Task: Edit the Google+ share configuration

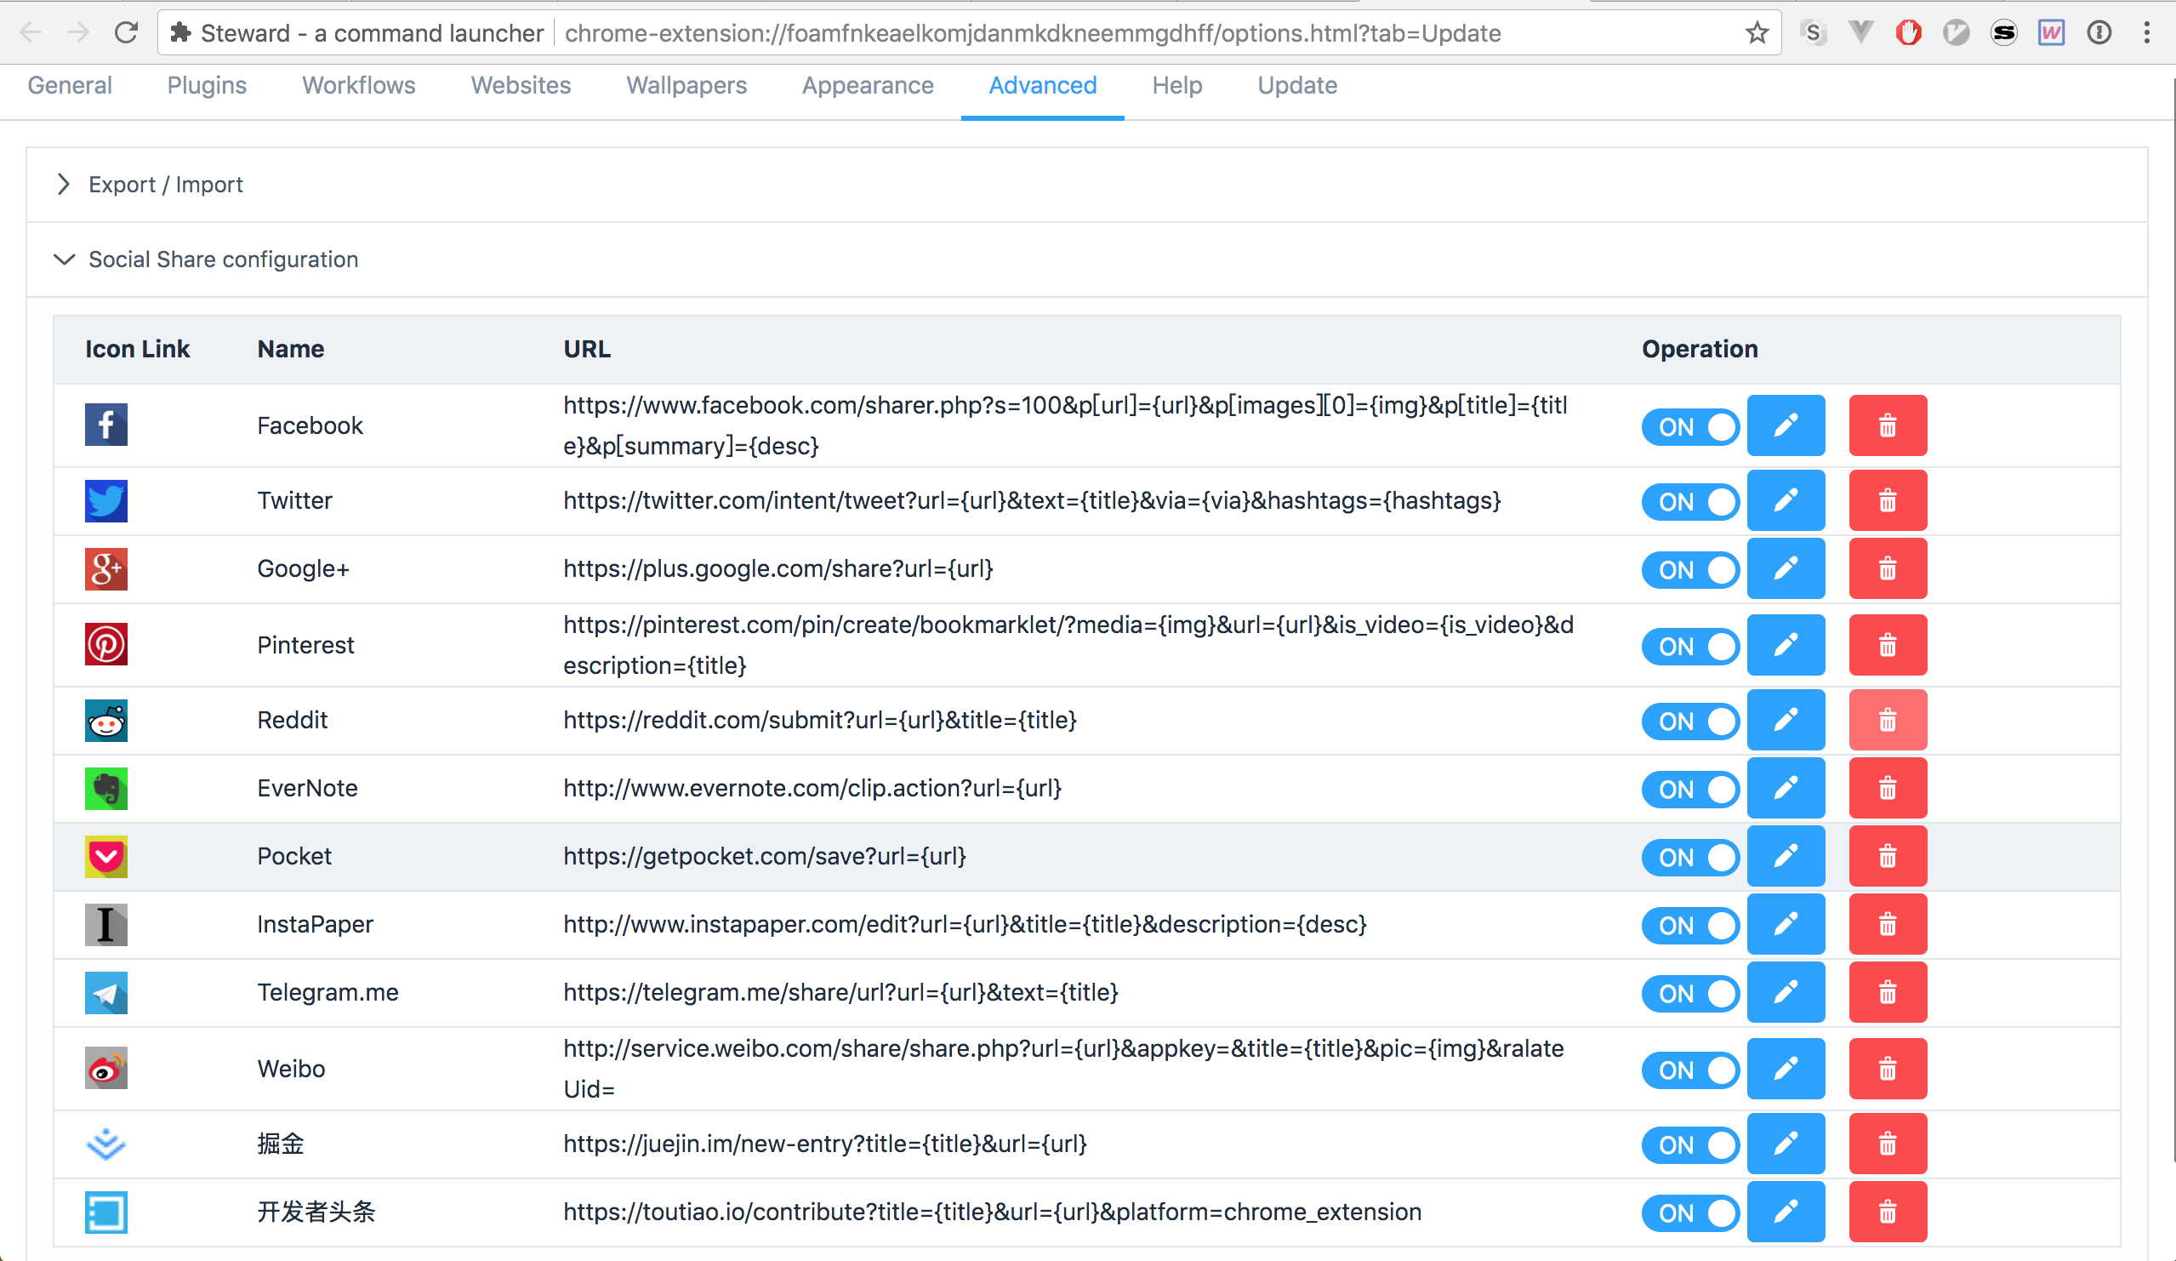Action: pos(1785,569)
